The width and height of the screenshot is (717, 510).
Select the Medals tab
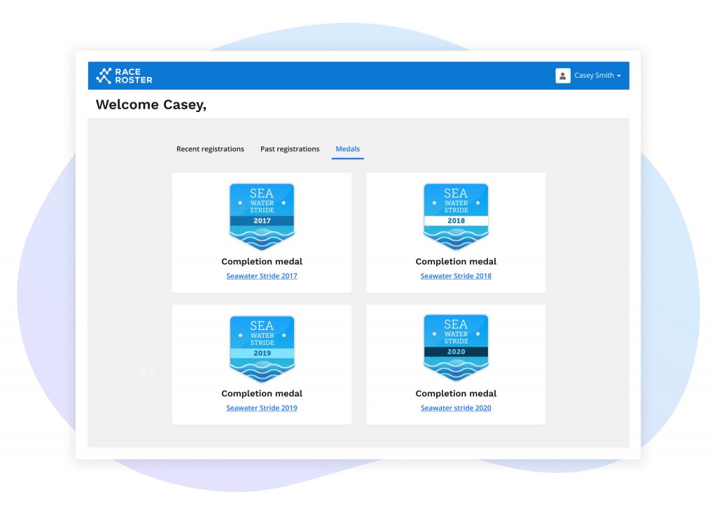pos(347,149)
